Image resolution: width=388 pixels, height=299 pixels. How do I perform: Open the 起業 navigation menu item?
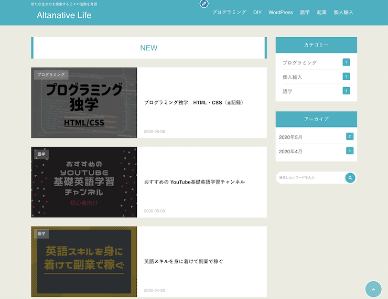321,12
